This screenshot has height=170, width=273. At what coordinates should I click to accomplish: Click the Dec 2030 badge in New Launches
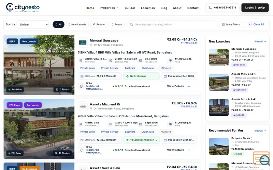tap(239, 65)
